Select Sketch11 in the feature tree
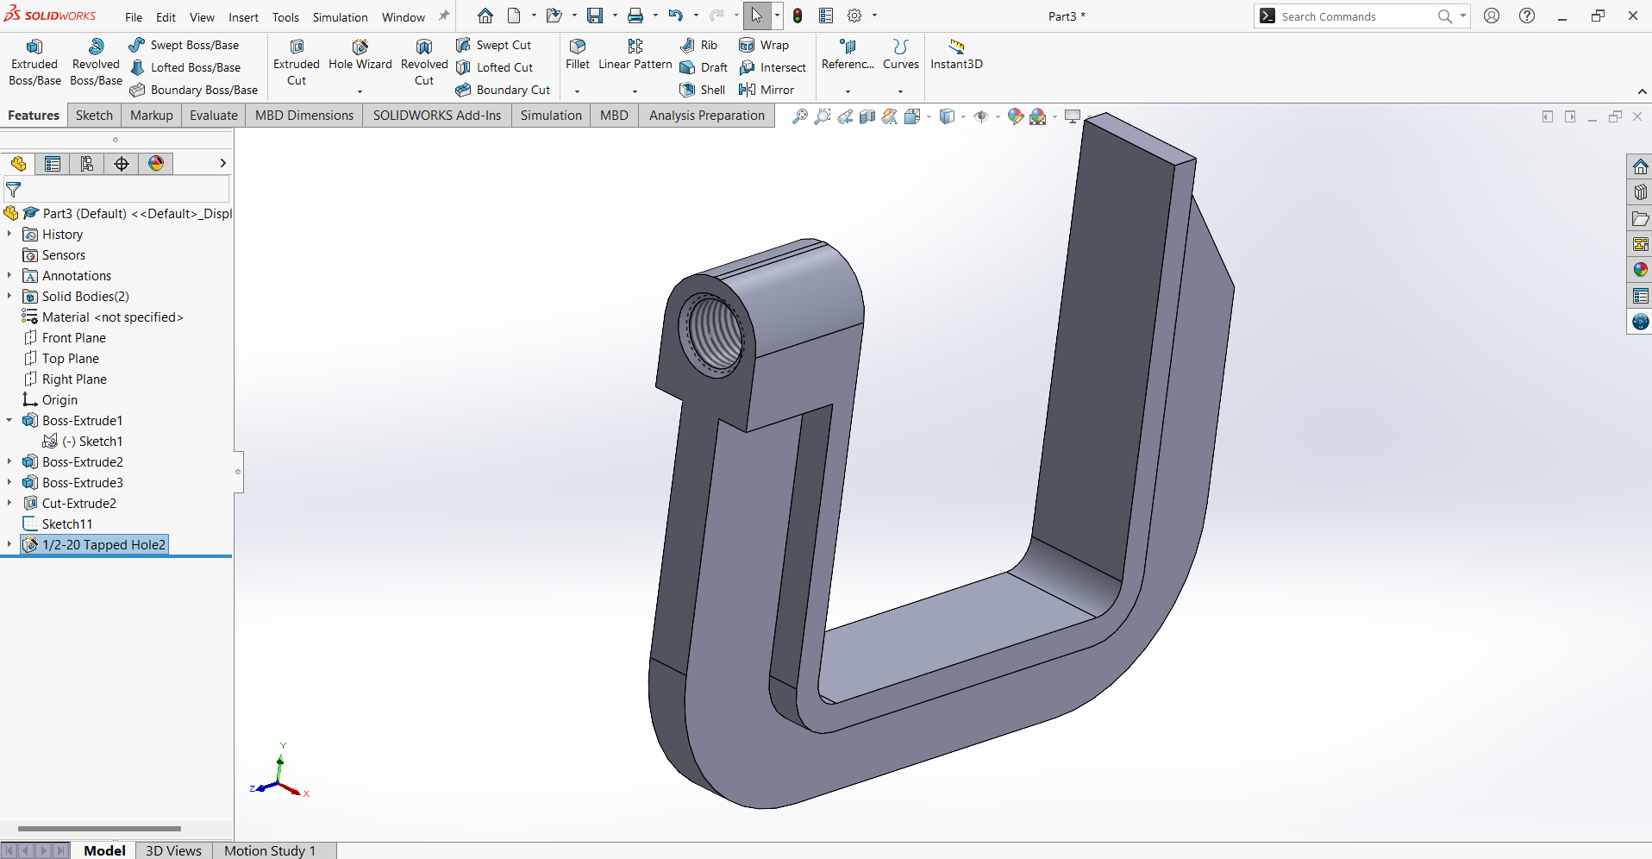The width and height of the screenshot is (1652, 859). pyautogui.click(x=58, y=524)
